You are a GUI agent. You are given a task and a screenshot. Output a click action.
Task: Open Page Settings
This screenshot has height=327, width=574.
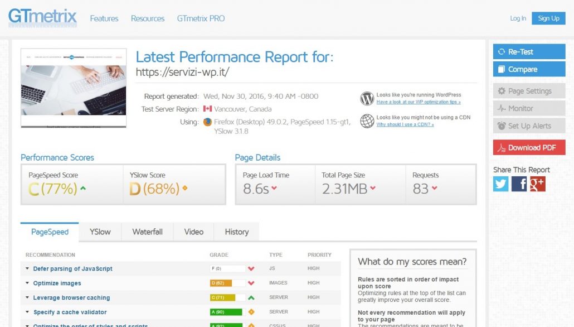tap(529, 91)
